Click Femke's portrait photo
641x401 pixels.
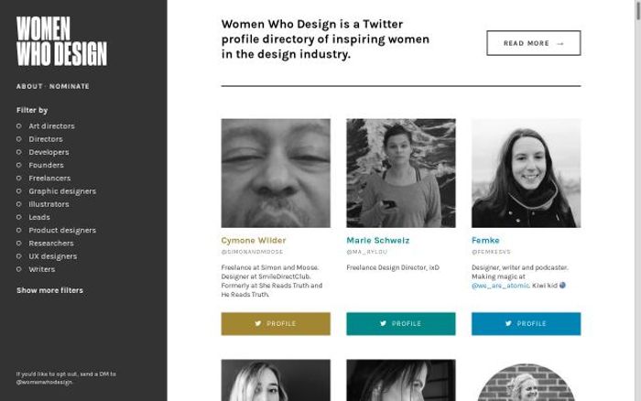click(526, 173)
